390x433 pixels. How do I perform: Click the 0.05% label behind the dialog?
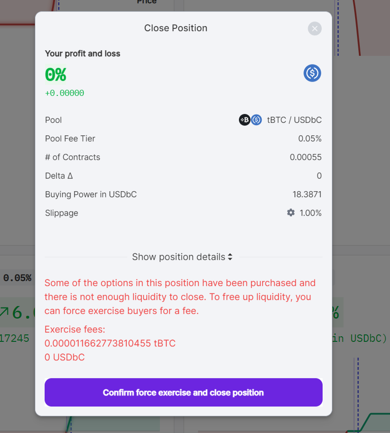click(18, 278)
